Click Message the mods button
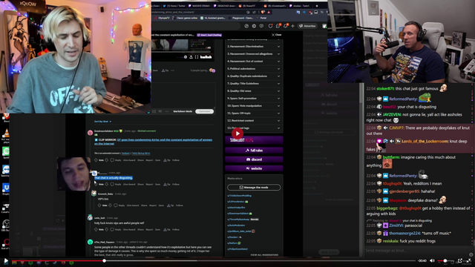The image size is (475, 267). click(254, 188)
